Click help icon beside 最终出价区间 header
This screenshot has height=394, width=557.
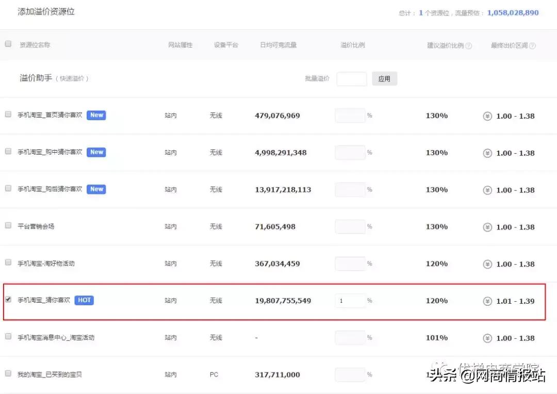[x=532, y=46]
